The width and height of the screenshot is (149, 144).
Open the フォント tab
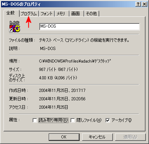47,14
